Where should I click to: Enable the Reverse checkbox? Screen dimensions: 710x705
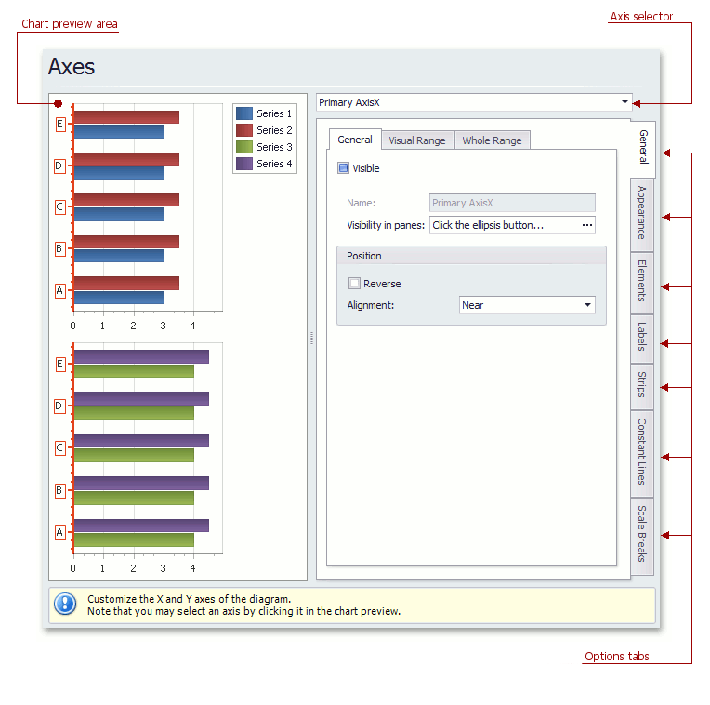(x=354, y=284)
